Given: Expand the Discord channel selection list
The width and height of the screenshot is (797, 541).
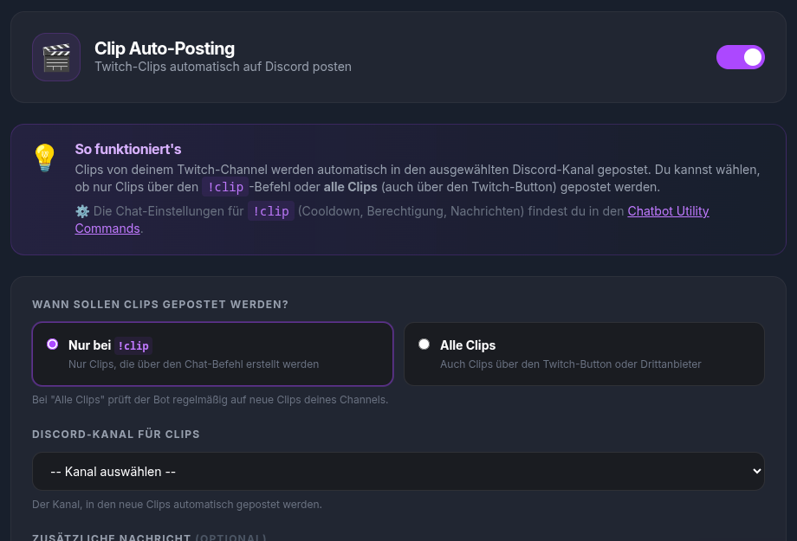Looking at the screenshot, I should tap(398, 471).
